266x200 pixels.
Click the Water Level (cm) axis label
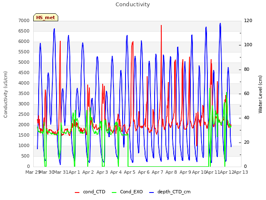pyautogui.click(x=260, y=95)
